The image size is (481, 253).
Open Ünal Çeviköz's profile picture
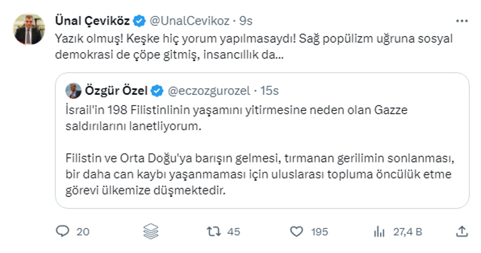tap(29, 29)
